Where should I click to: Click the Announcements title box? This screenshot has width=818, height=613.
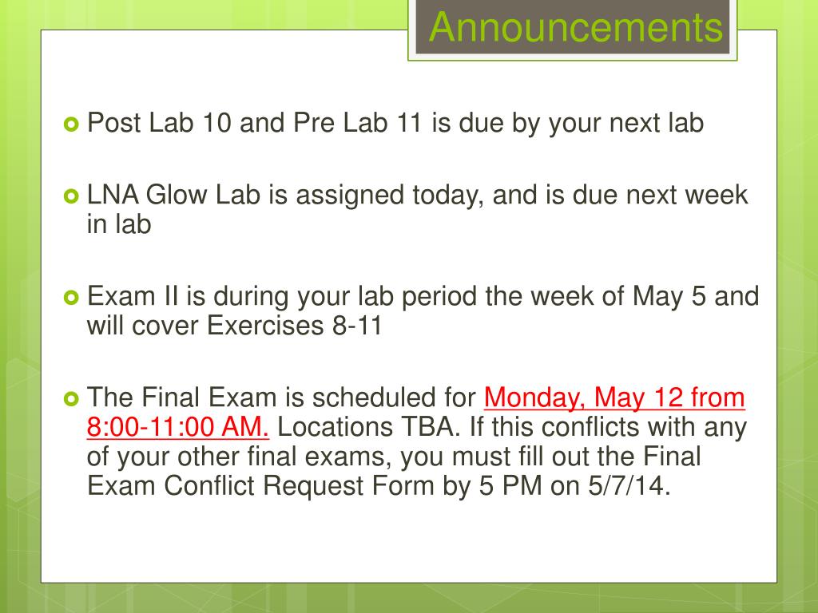(572, 27)
